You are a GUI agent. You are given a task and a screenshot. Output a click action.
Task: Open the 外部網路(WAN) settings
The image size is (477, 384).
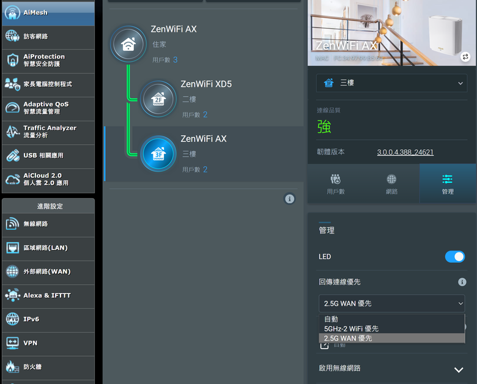point(48,272)
